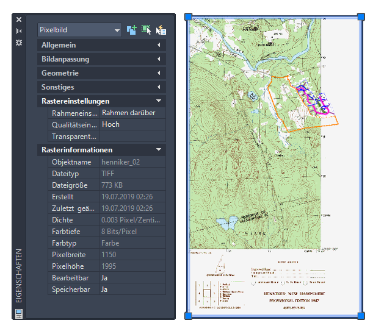Screen dimensions: 373x334
Task: Click the Rahmen darüber value field
Action: click(x=132, y=113)
